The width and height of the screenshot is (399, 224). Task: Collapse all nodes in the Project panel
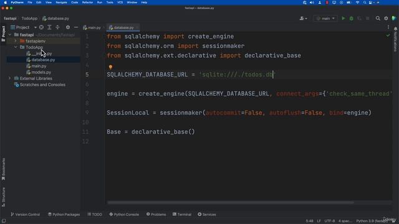pyautogui.click(x=57, y=27)
